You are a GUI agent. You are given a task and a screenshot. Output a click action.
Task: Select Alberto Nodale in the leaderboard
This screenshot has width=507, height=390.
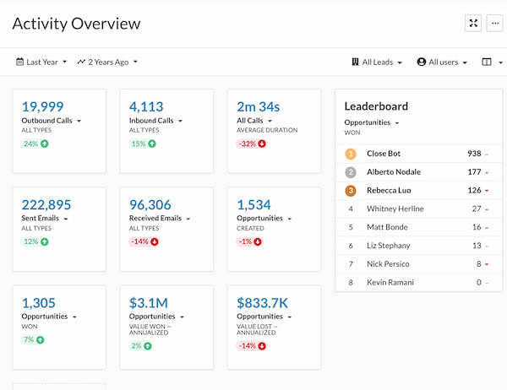coord(393,172)
